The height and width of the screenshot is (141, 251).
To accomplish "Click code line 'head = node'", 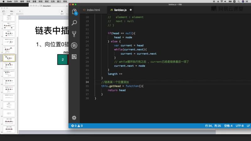I will click(123, 37).
